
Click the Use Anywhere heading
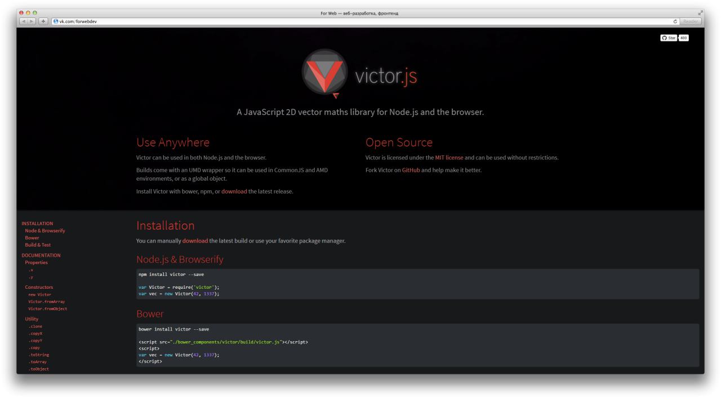(173, 142)
